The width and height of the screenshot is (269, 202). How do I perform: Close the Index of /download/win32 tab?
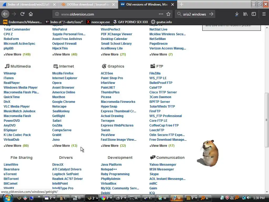pos(54,4)
